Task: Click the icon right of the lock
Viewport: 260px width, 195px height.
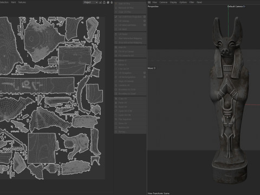Action: 108,2
